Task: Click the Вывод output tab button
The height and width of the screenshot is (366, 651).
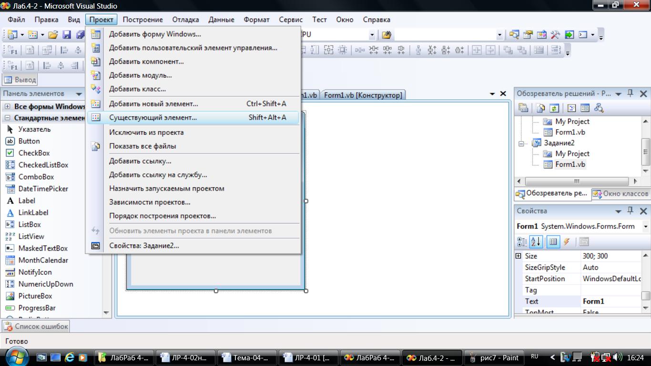Action: tap(20, 80)
